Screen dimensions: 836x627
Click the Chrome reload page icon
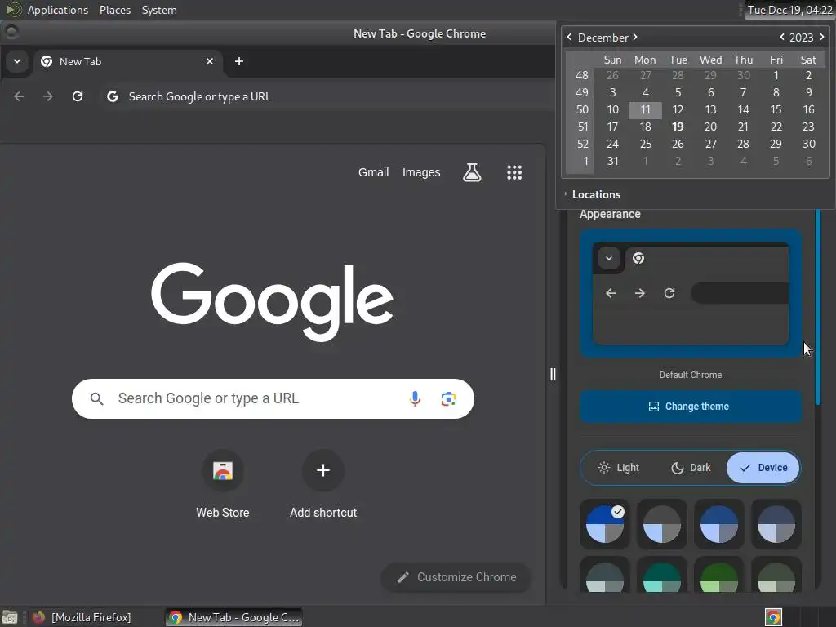78,96
